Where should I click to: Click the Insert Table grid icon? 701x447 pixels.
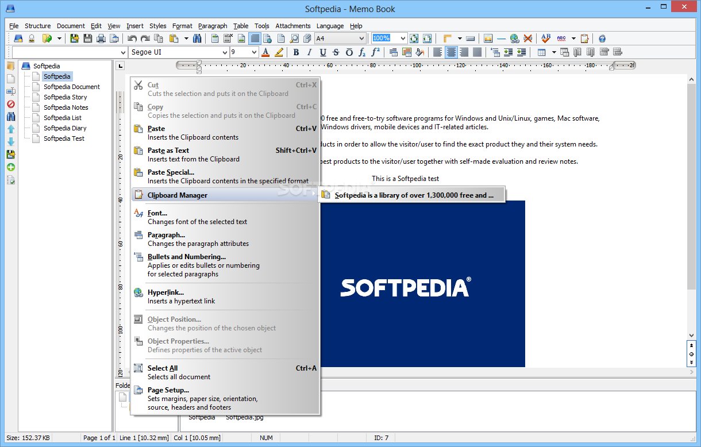click(541, 52)
